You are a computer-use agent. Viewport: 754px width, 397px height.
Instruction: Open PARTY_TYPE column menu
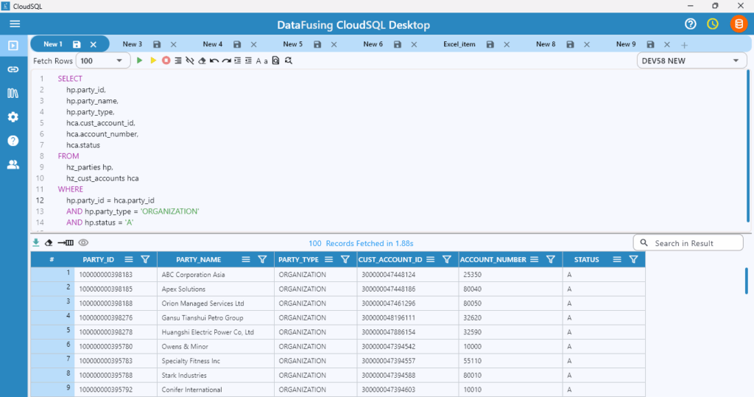click(x=328, y=259)
